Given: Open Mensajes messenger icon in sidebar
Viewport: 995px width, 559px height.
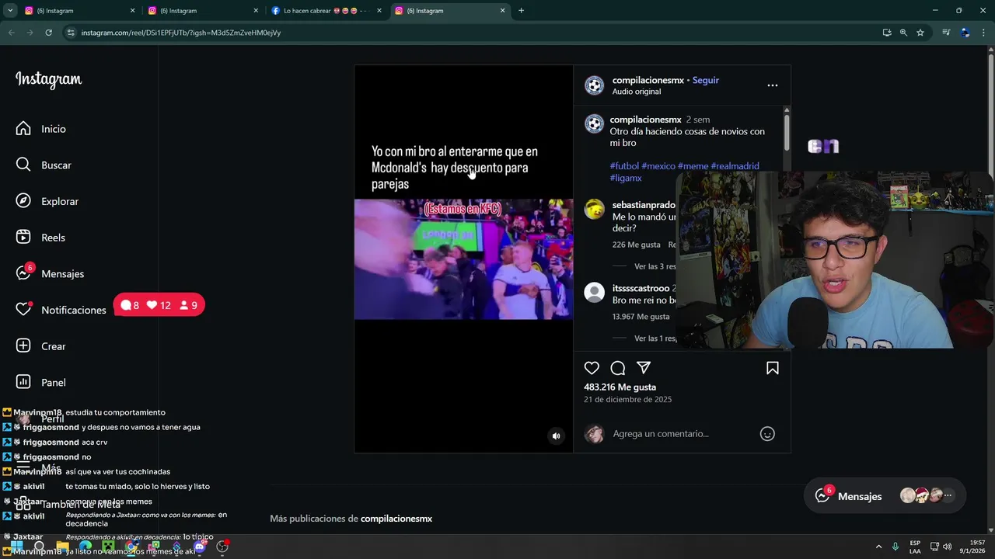Looking at the screenshot, I should click(23, 273).
